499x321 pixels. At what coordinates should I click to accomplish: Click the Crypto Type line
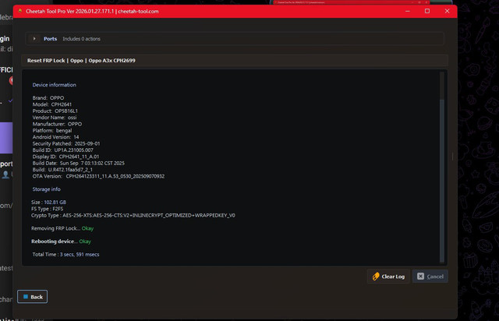[133, 215]
